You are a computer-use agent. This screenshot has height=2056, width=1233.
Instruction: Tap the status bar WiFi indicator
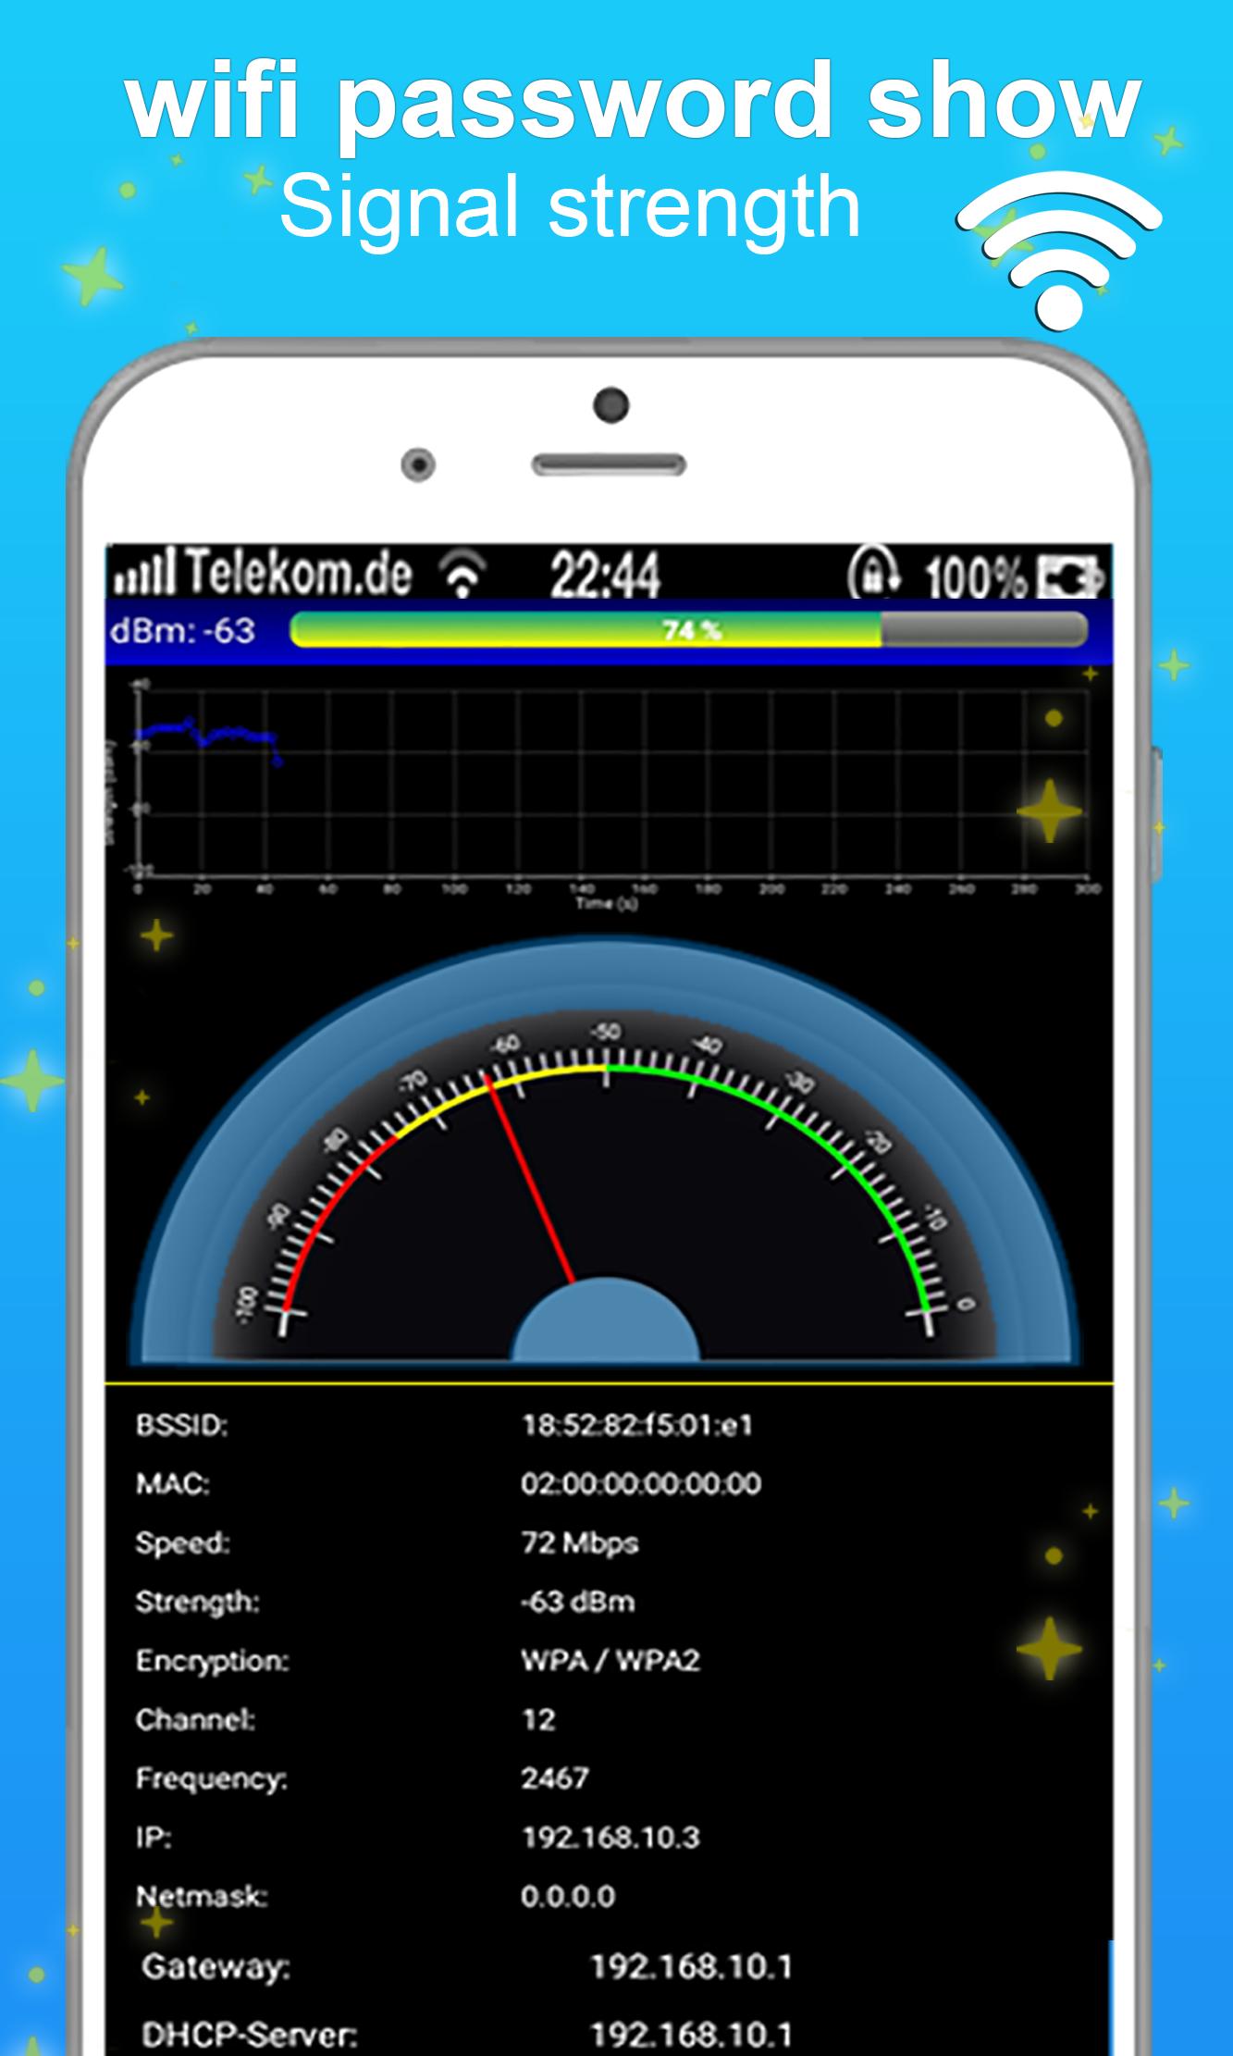(464, 573)
